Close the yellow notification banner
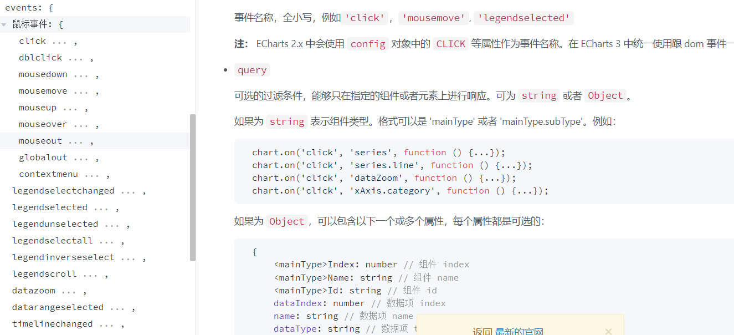This screenshot has height=335, width=734. pyautogui.click(x=608, y=331)
